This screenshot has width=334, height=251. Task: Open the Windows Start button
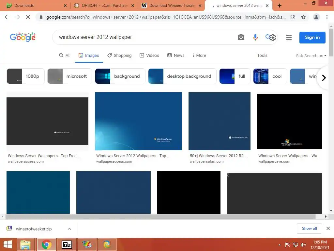8,244
